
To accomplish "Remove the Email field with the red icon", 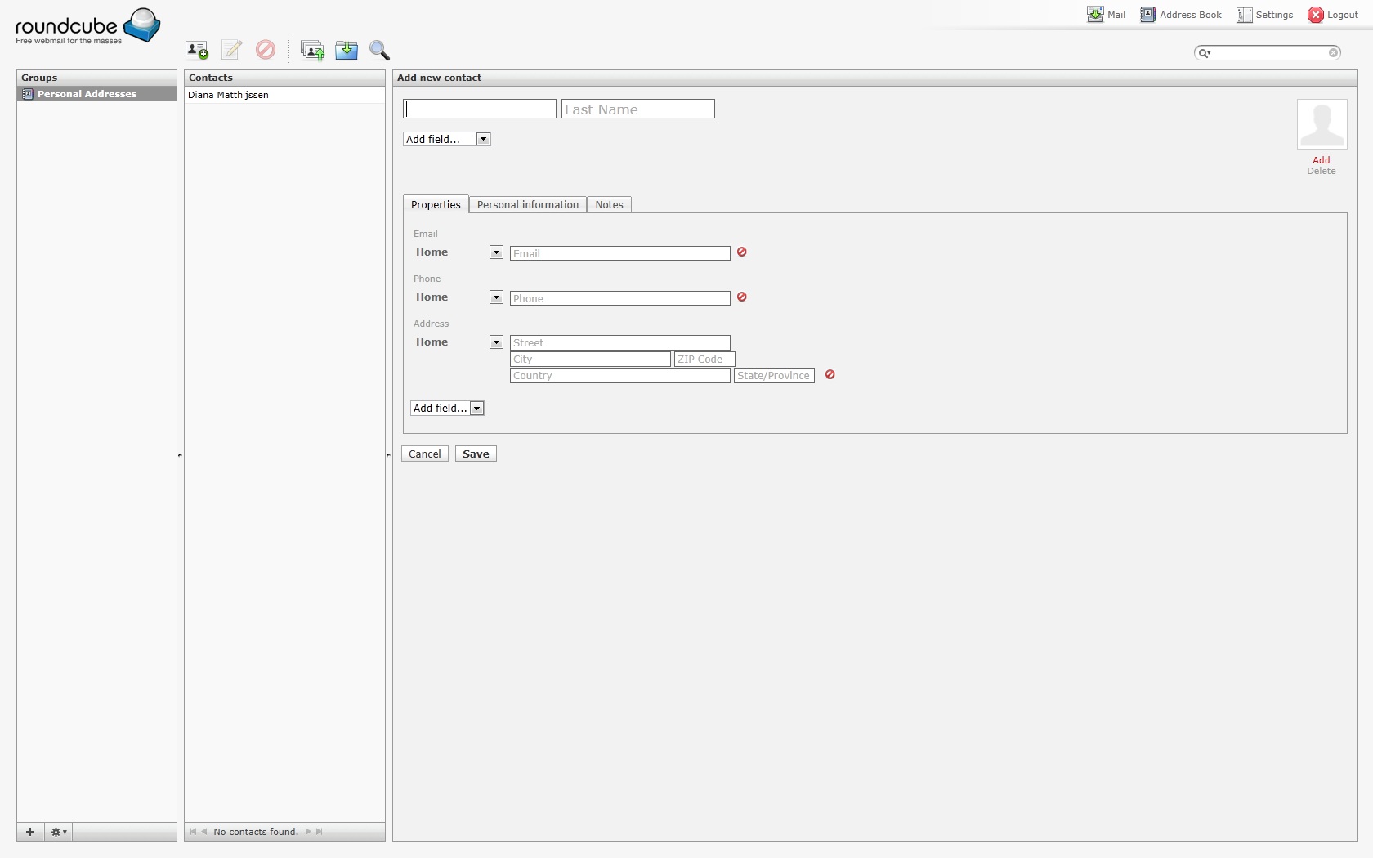I will click(742, 252).
